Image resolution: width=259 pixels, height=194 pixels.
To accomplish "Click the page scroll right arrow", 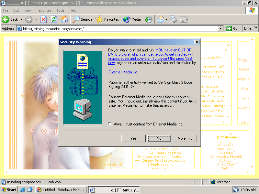I will click(247, 172).
